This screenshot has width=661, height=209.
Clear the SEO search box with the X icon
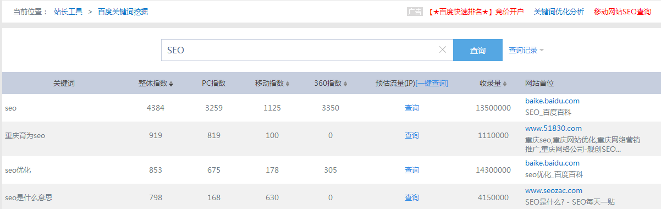(443, 50)
